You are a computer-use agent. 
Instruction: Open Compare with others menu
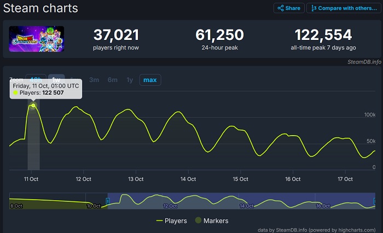[x=344, y=8]
